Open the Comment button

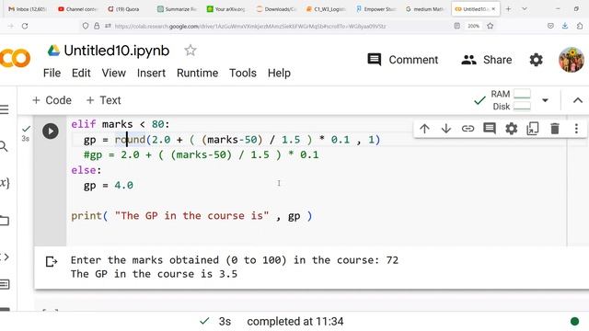[403, 60]
